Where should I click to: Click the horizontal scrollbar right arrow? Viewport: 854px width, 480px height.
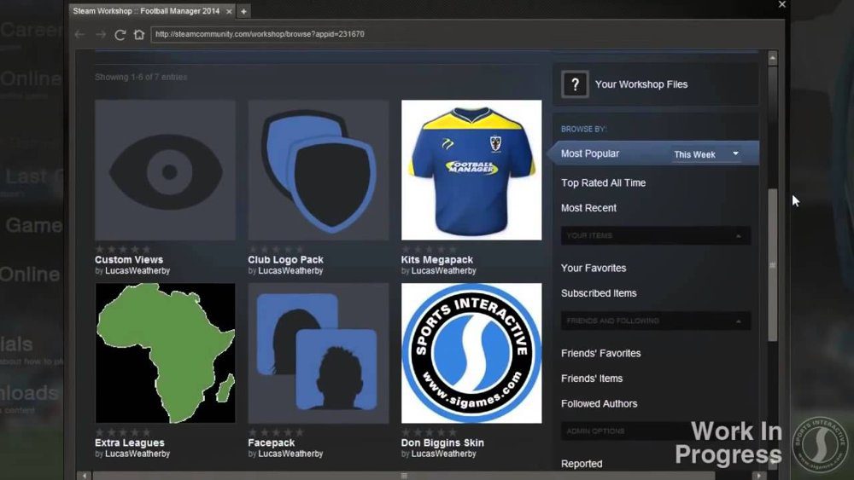click(x=758, y=476)
